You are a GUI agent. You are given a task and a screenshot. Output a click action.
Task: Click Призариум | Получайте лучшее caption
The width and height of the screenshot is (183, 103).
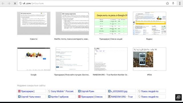pos(72,75)
